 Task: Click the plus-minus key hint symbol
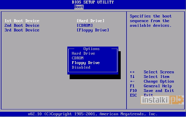(132, 81)
